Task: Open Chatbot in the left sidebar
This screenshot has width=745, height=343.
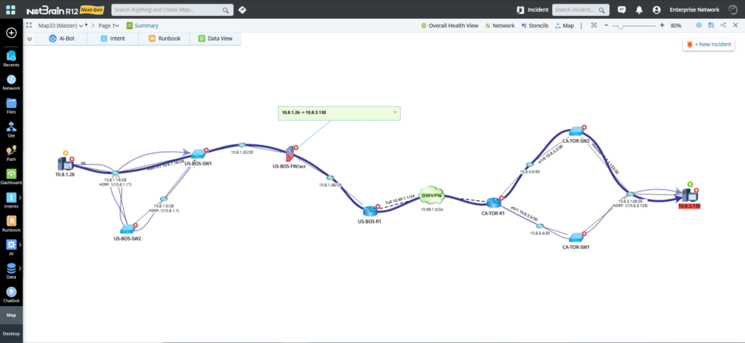Action: click(x=12, y=294)
